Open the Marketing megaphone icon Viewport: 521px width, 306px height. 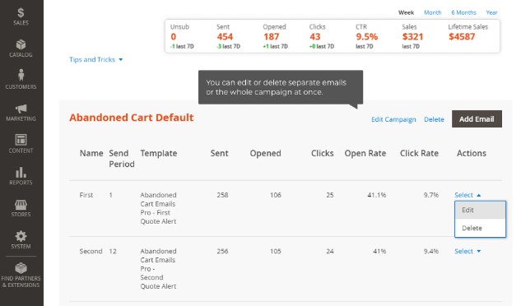pyautogui.click(x=21, y=109)
